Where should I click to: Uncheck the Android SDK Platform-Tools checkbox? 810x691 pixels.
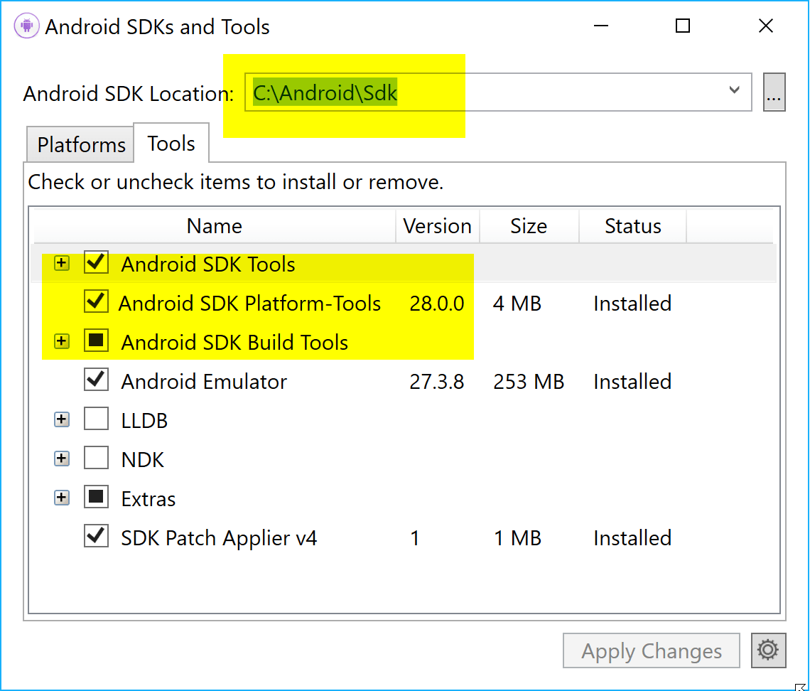(x=96, y=301)
